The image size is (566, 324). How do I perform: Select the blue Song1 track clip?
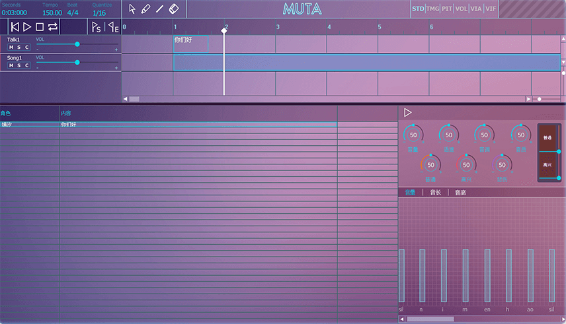point(366,62)
